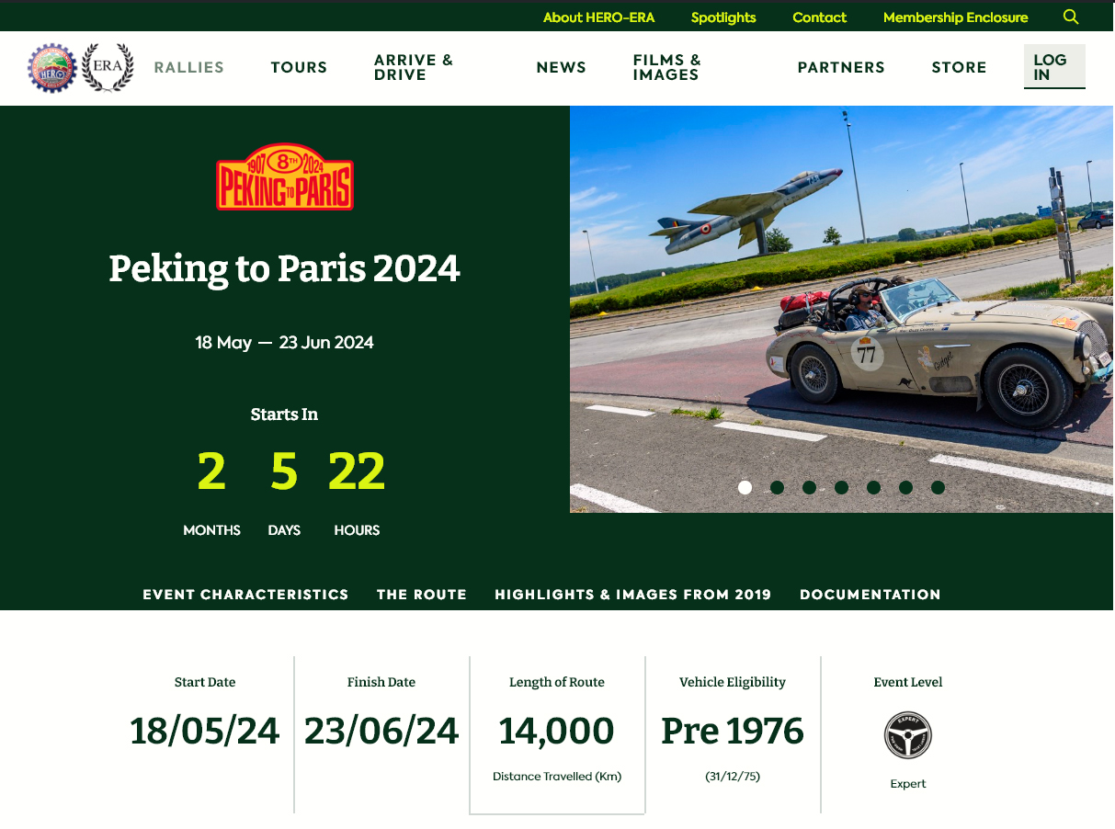
Task: Select the fourth carousel dot
Action: pyautogui.click(x=841, y=487)
